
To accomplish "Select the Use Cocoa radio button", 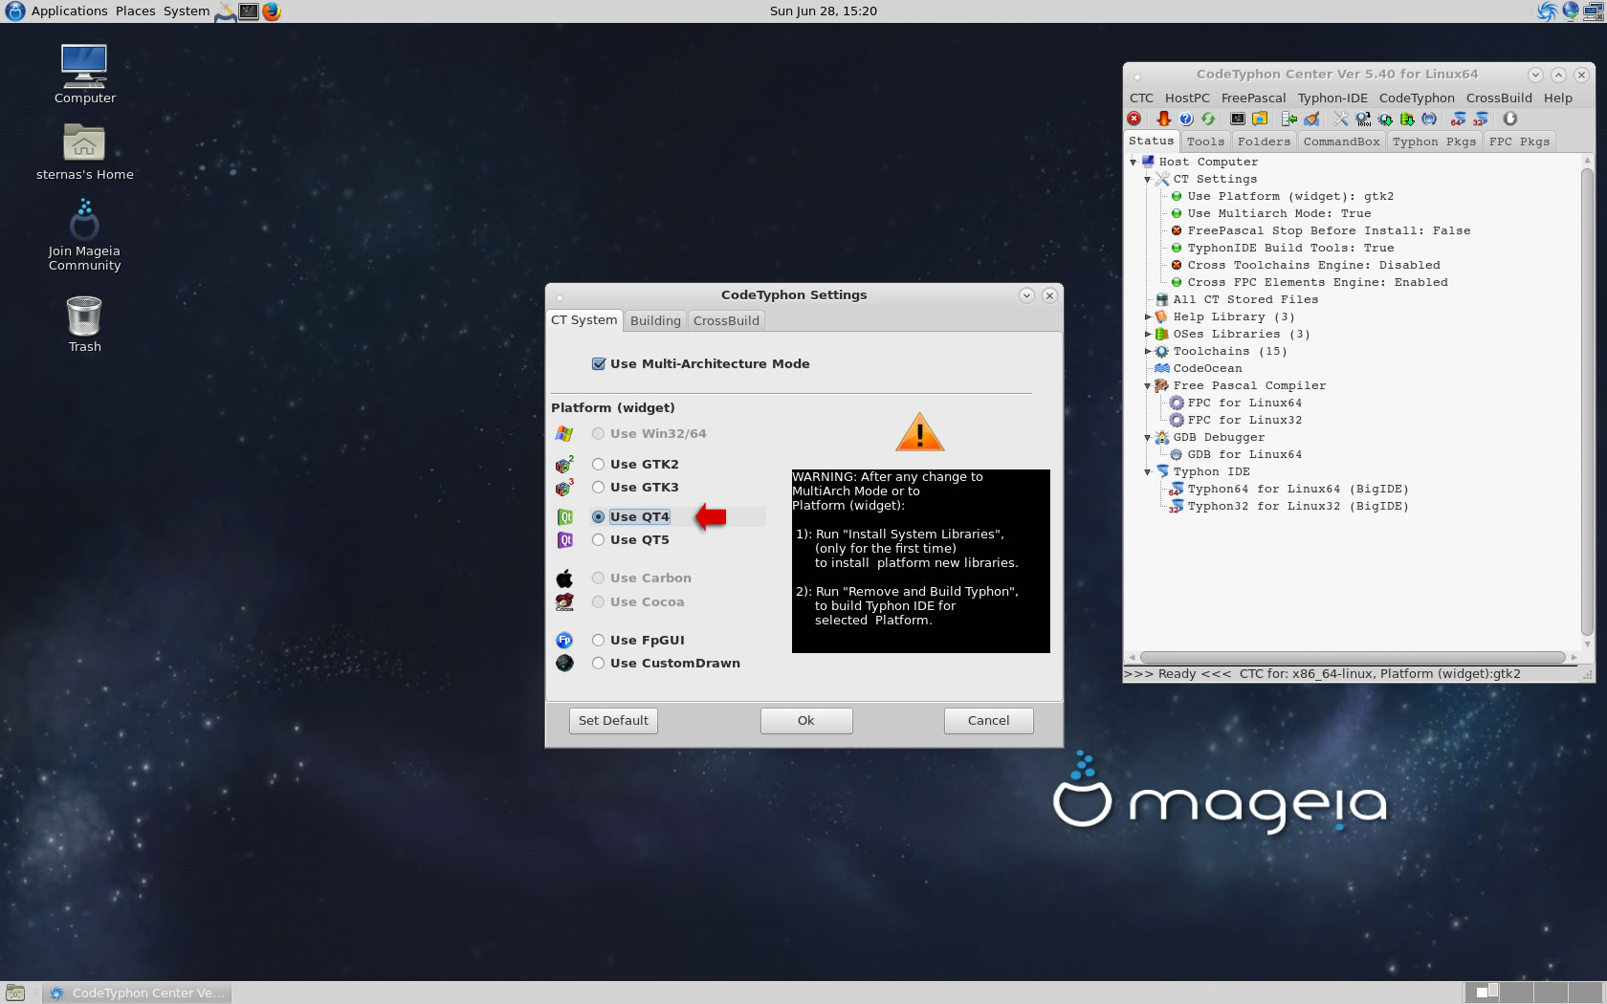I will [598, 601].
